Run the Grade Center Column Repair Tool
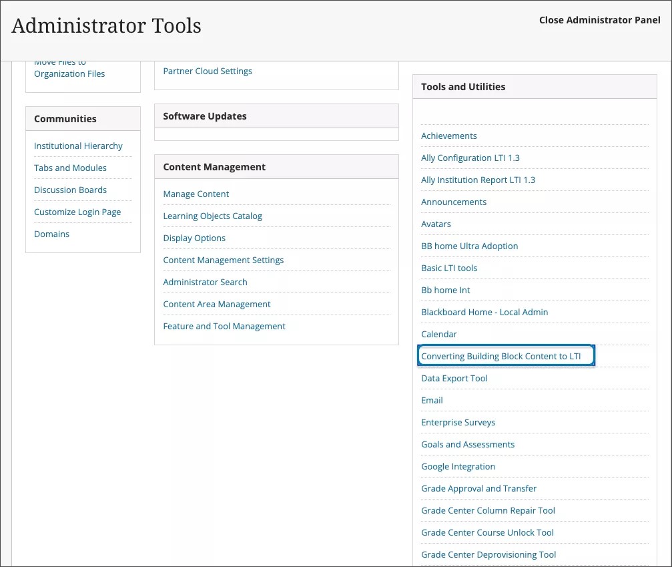Viewport: 672px width, 567px height. click(488, 510)
